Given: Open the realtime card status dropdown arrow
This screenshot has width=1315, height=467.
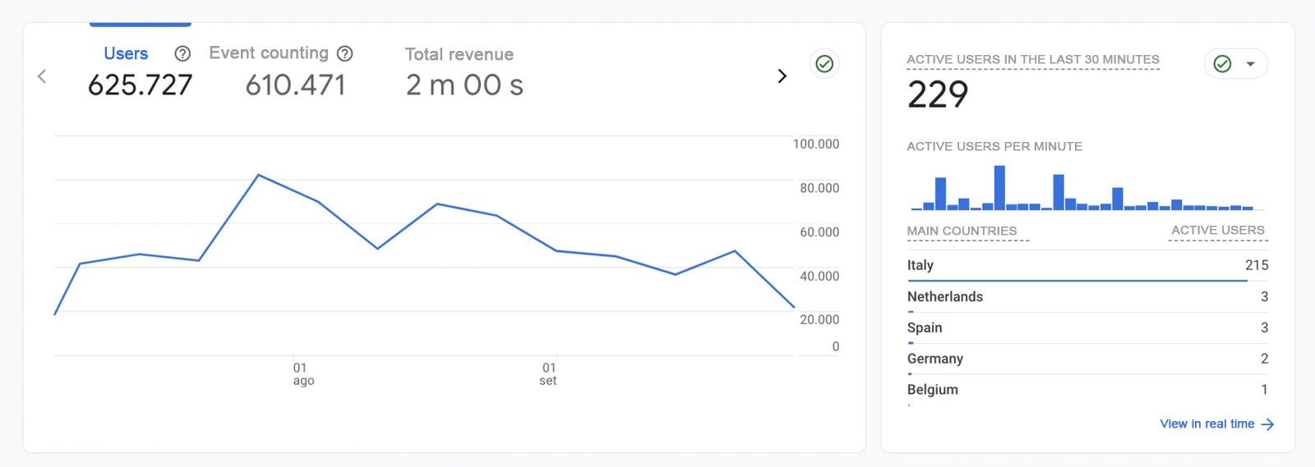Looking at the screenshot, I should (x=1250, y=64).
